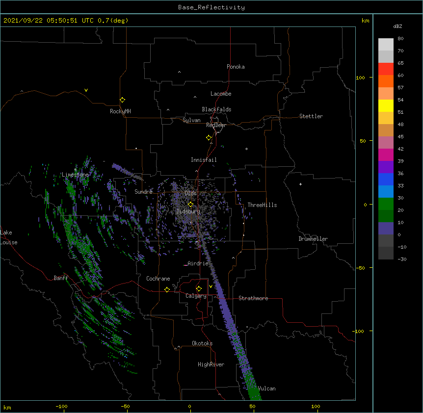Click the yellow marker south of RedDeer
The image size is (423, 413).
click(209, 137)
